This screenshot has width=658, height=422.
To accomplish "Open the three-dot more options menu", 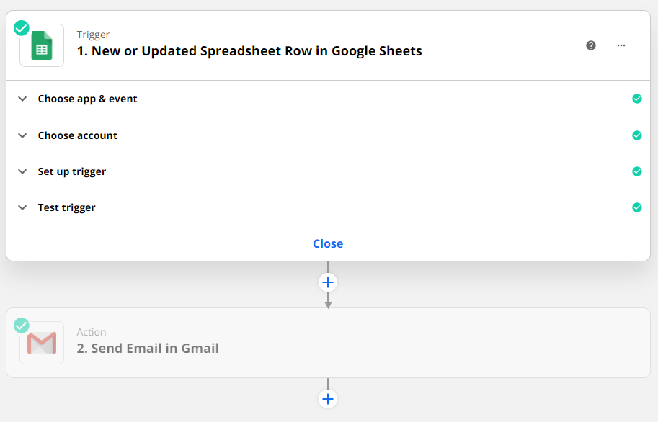I will pyautogui.click(x=621, y=45).
